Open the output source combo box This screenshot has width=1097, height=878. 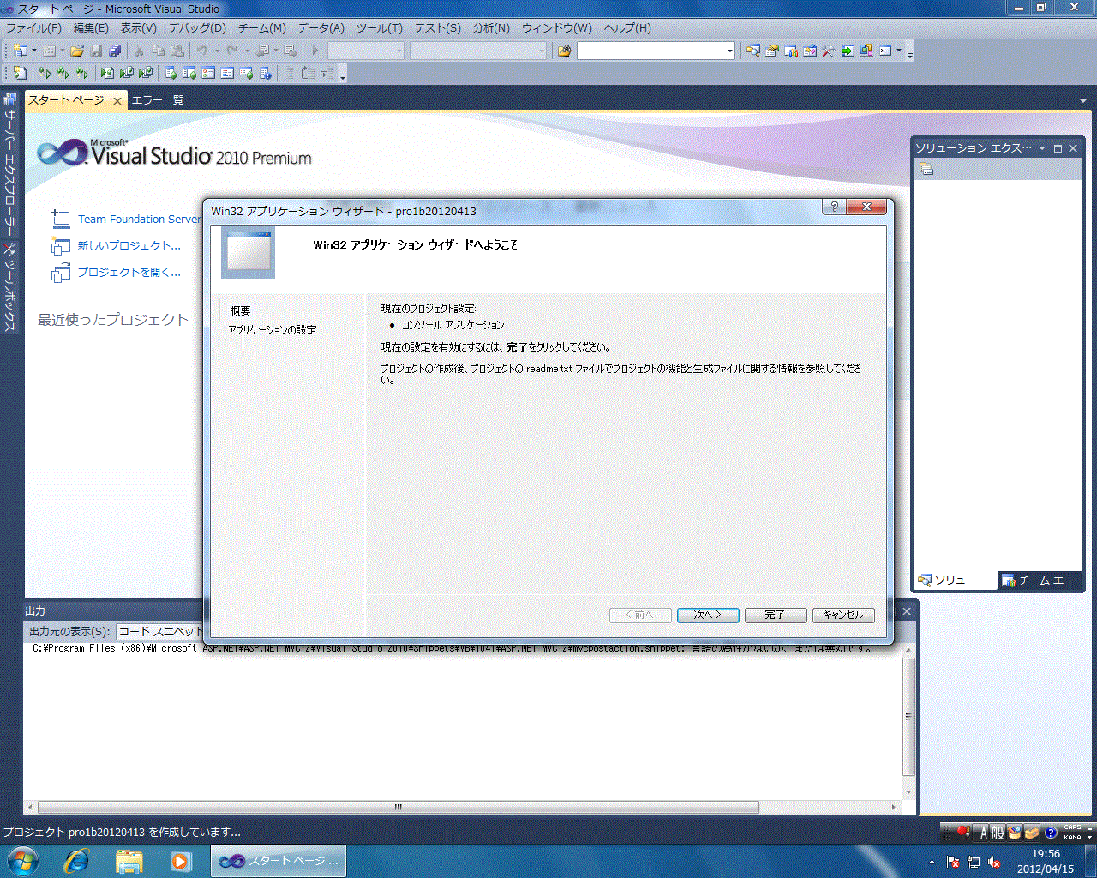[x=159, y=631]
